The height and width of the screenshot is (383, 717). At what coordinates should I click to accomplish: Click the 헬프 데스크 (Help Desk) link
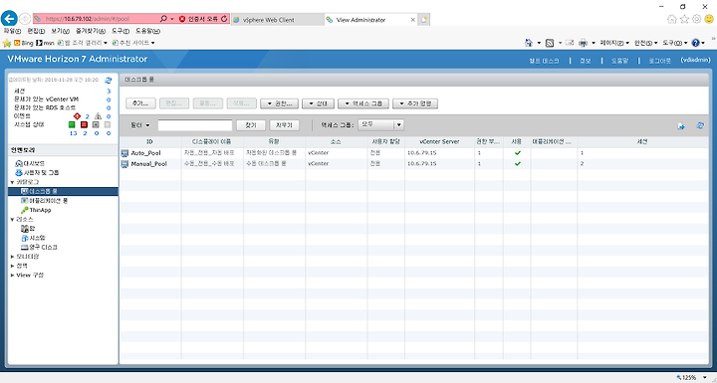pyautogui.click(x=544, y=61)
